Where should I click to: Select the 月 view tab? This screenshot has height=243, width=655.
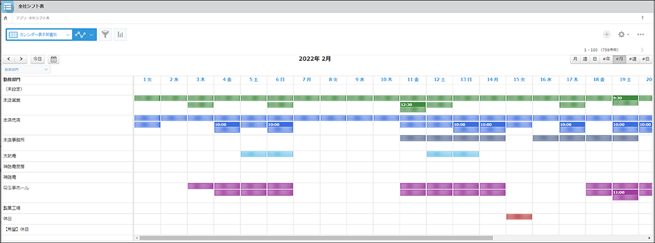coord(575,60)
